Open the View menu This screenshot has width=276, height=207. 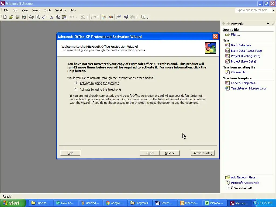click(25, 10)
